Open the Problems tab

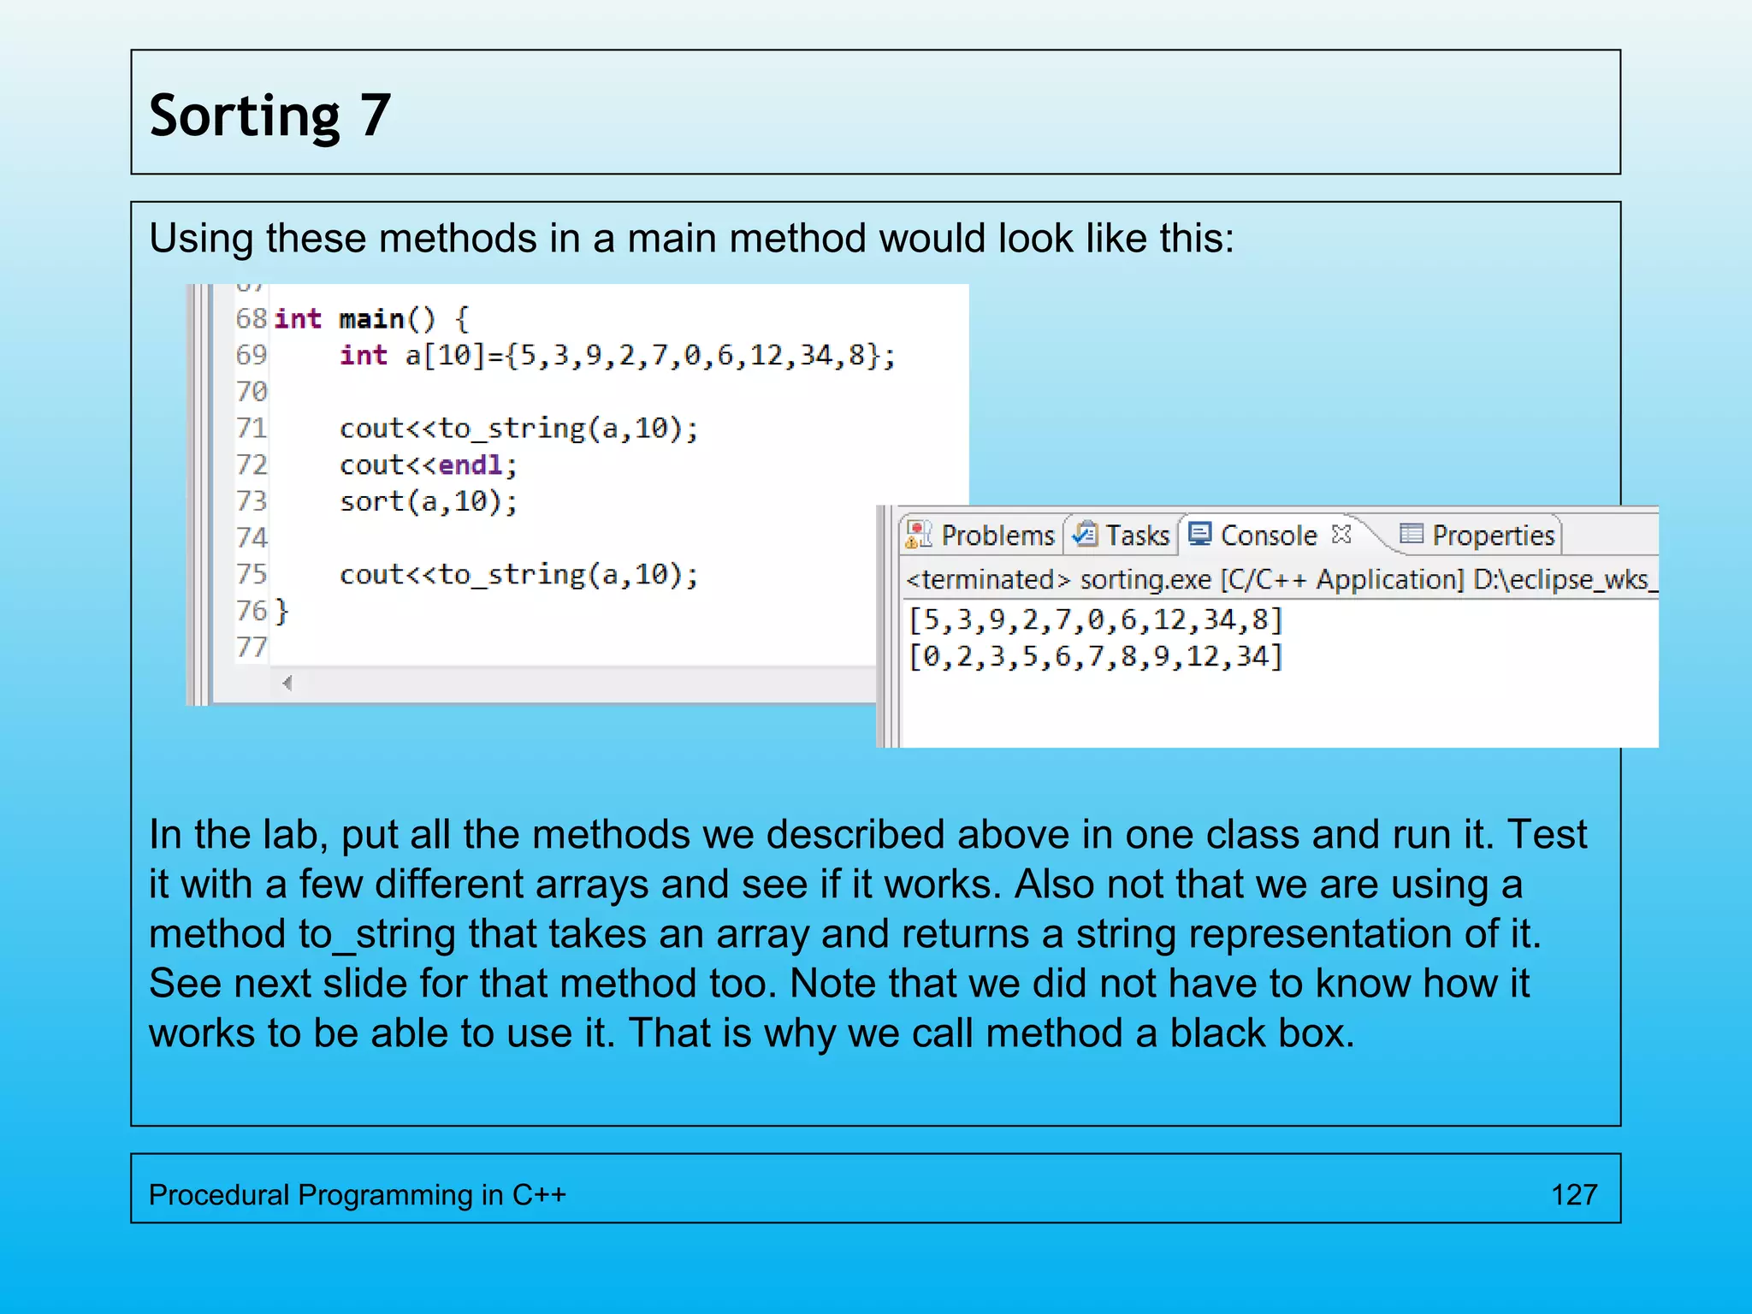981,535
